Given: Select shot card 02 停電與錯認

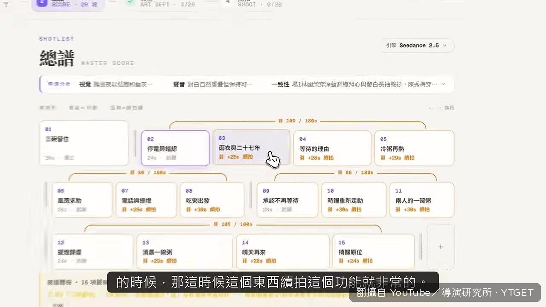Looking at the screenshot, I should coord(175,148).
